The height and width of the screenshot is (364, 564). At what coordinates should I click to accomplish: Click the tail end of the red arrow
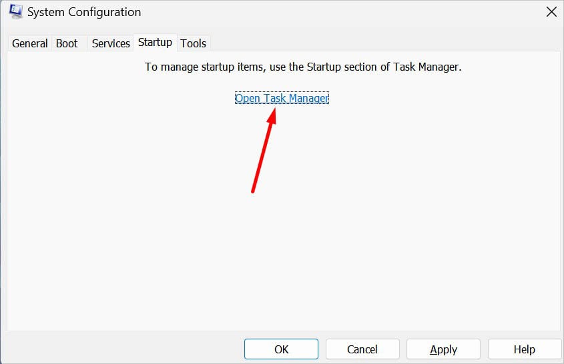pyautogui.click(x=253, y=191)
